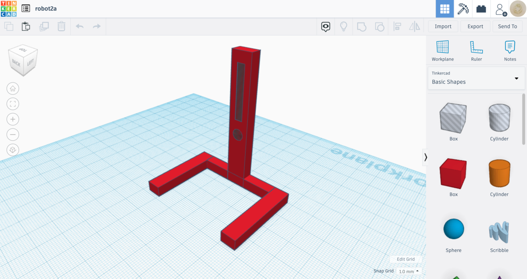527x279 pixels.
Task: Switch to 3D design grid view
Action: pos(445,9)
